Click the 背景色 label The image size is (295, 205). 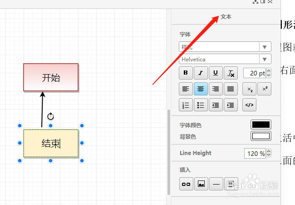(x=188, y=137)
